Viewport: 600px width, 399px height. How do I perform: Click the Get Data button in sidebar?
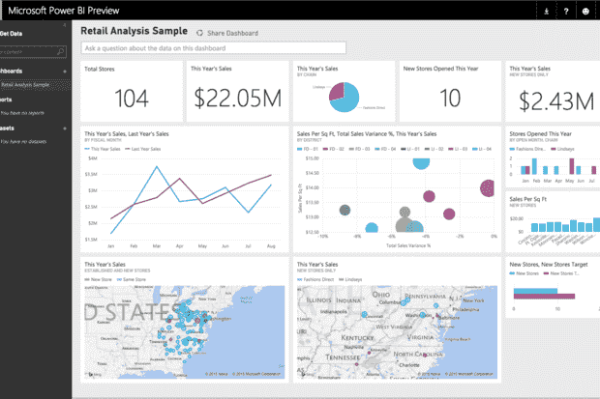(x=11, y=34)
